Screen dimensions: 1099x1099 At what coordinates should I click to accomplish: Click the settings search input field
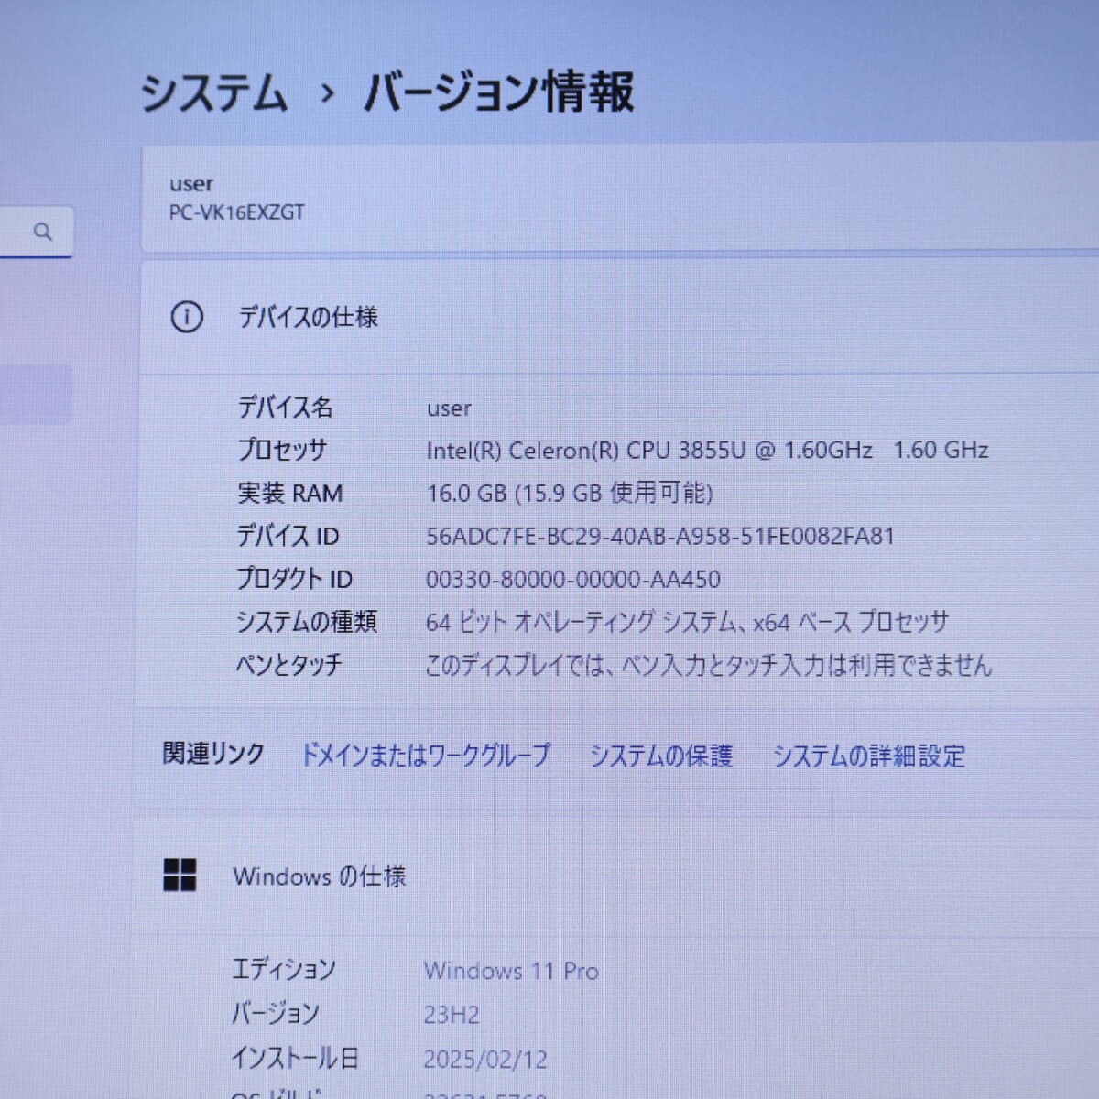35,232
